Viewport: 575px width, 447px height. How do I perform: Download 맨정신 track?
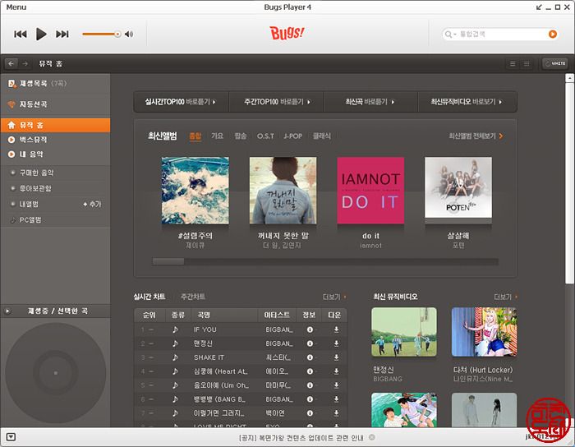tap(336, 343)
